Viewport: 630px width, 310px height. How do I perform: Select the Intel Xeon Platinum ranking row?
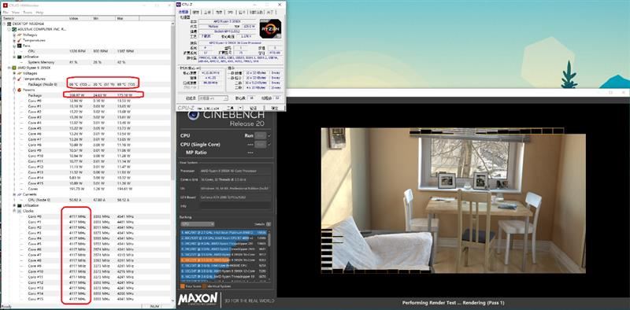(x=224, y=233)
